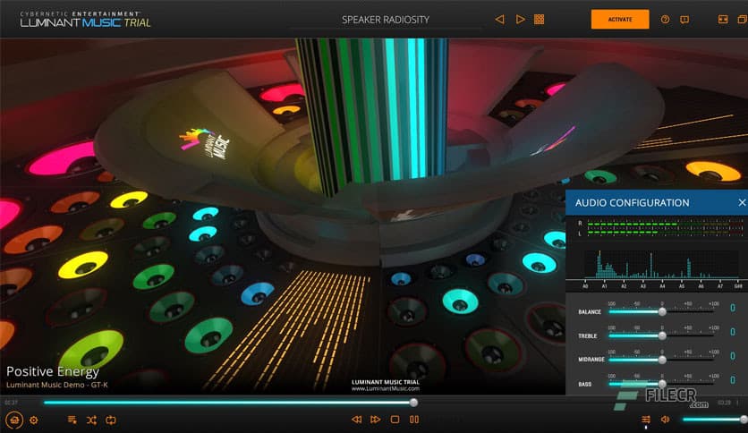The height and width of the screenshot is (433, 748).
Task: Click the Luminant Music Demo - GT-K artist text
Action: [x=56, y=385]
